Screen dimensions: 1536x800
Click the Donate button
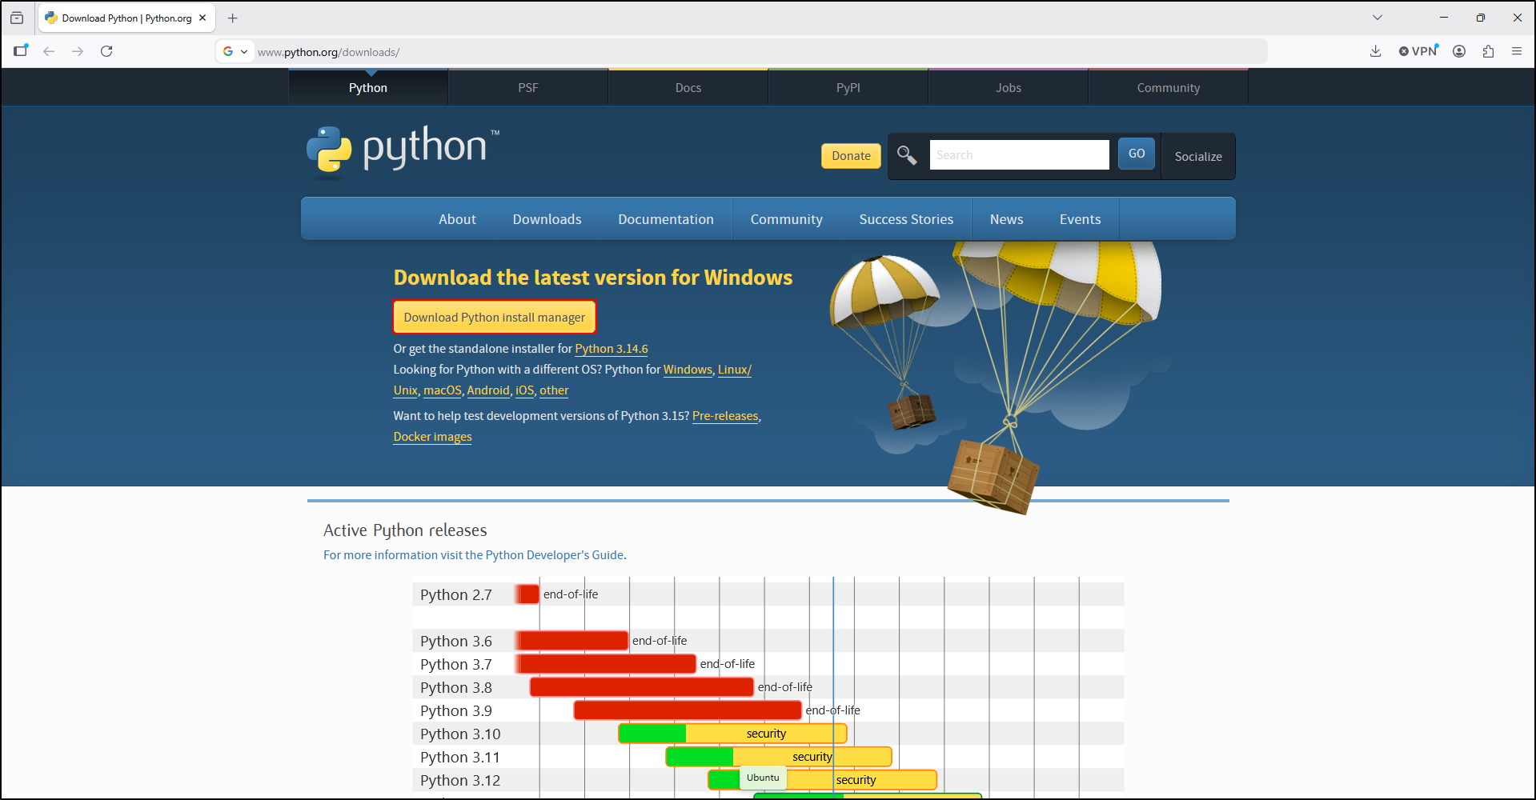click(x=851, y=156)
